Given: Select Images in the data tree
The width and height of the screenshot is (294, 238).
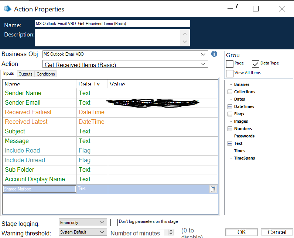Looking at the screenshot, I should [x=241, y=121].
